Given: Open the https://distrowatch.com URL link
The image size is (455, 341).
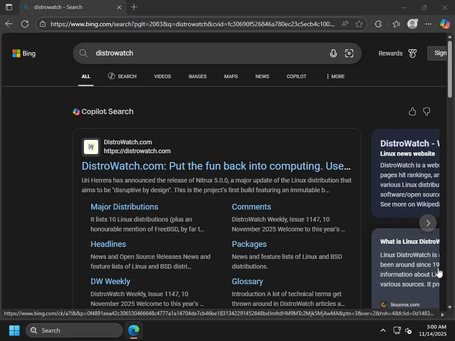Looking at the screenshot, I should [x=137, y=151].
